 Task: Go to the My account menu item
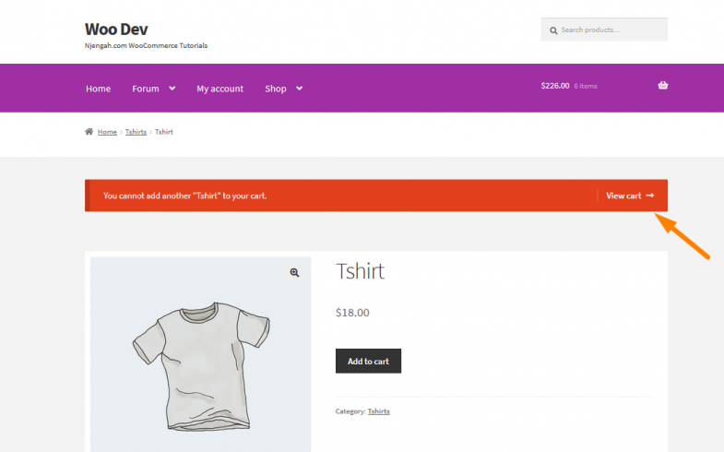(220, 89)
